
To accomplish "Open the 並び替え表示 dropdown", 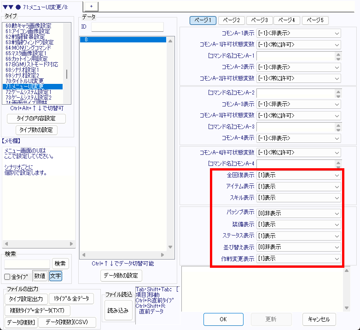I will point(299,247).
